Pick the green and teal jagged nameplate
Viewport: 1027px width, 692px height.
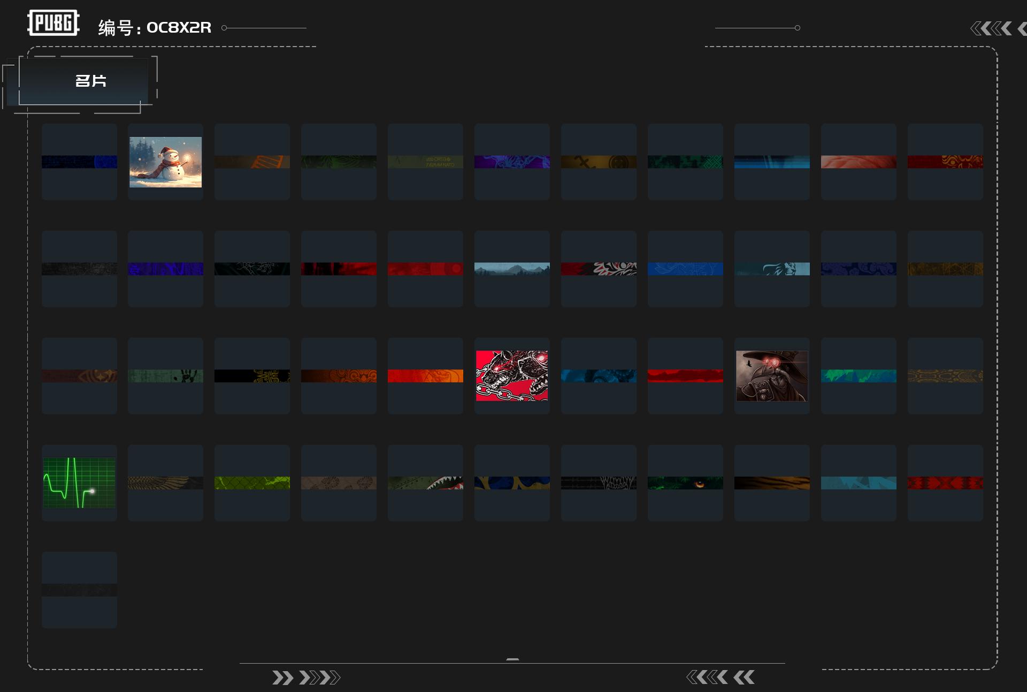click(859, 376)
